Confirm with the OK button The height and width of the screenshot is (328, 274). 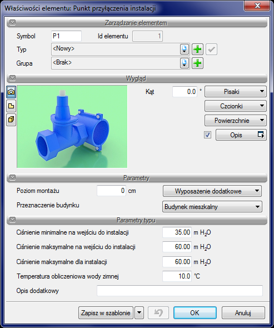coord(195,313)
